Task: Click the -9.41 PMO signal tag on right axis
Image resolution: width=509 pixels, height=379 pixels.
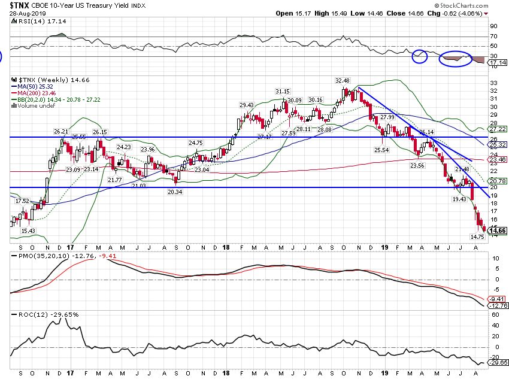Action: tap(498, 299)
